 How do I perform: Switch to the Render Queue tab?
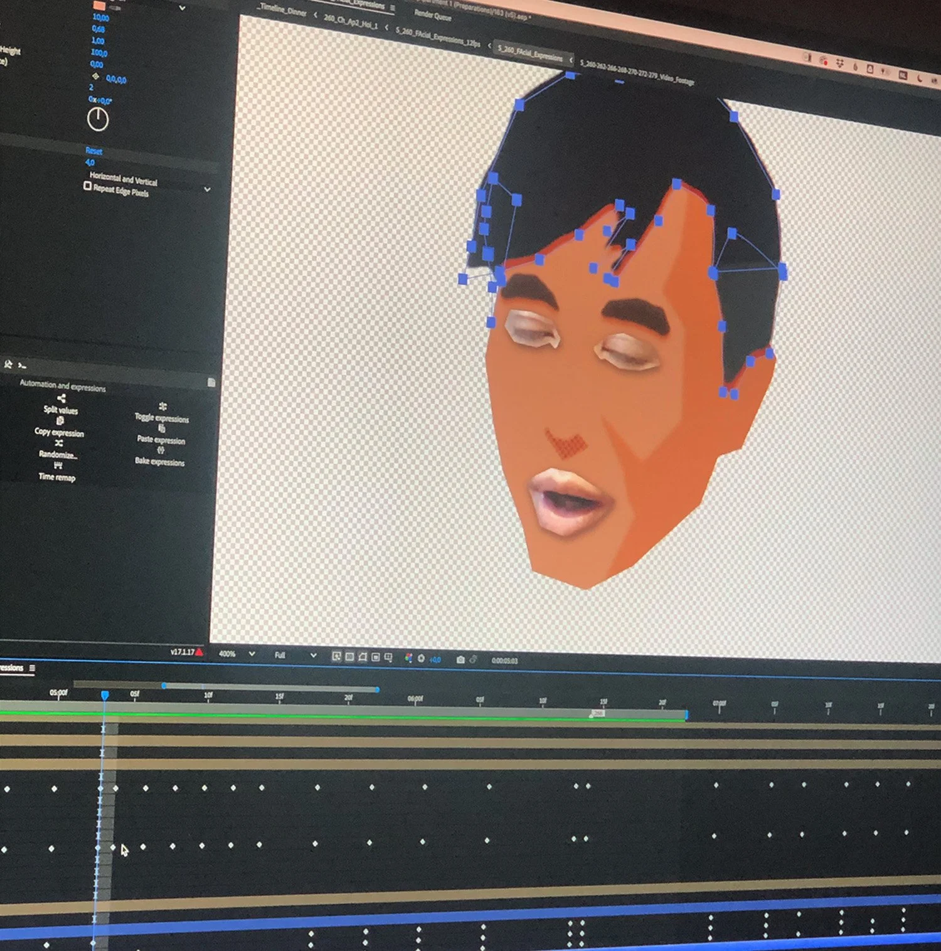[x=433, y=14]
